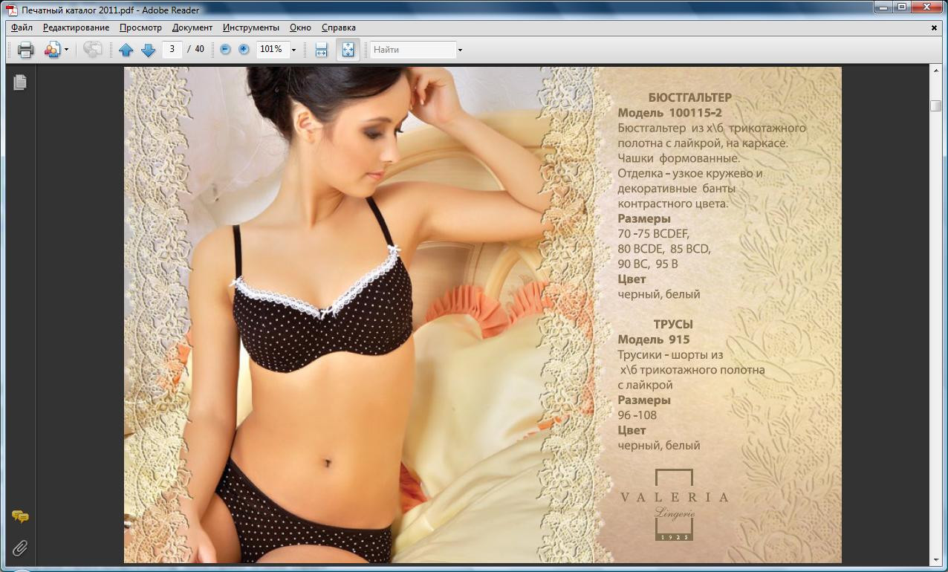Open the Найти search options dropdown

pos(460,50)
